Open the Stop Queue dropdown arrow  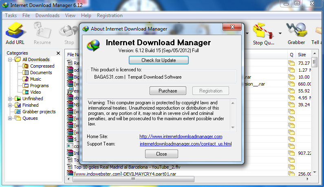click(280, 33)
